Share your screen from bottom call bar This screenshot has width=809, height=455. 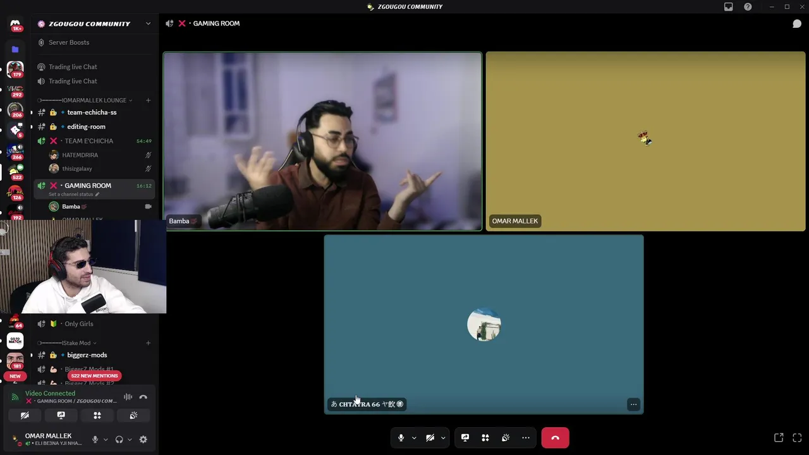tap(465, 437)
